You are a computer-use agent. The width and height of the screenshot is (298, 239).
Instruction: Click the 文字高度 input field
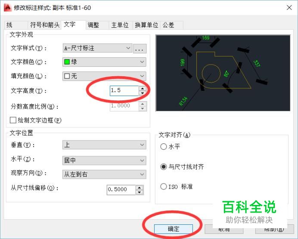124,90
